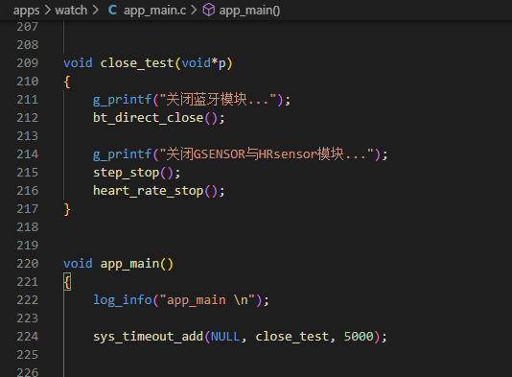Click the log_info call on line 222

pyautogui.click(x=123, y=300)
